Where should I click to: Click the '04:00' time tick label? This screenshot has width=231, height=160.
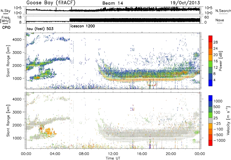click(x=55, y=154)
